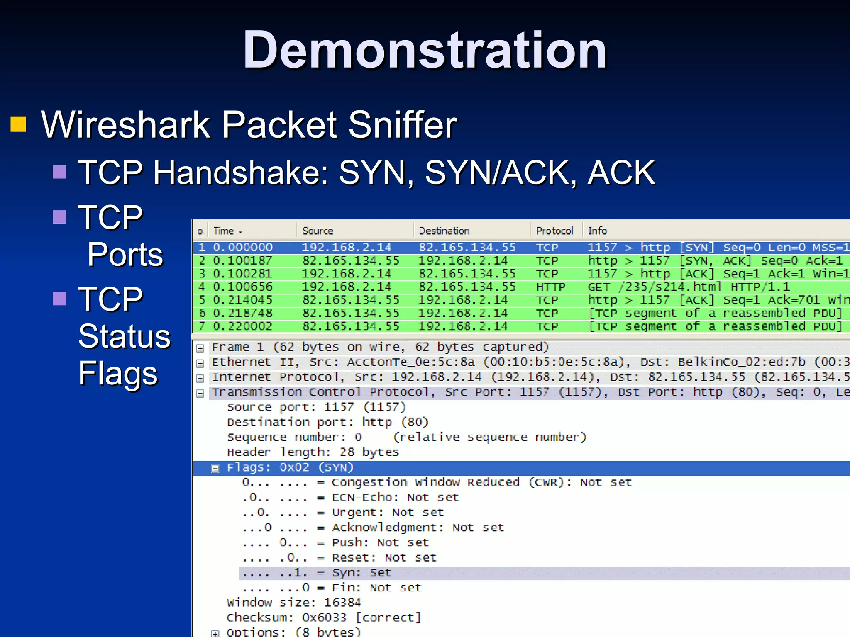Select packet 6 at time 0.218748
850x637 pixels.
[521, 313]
